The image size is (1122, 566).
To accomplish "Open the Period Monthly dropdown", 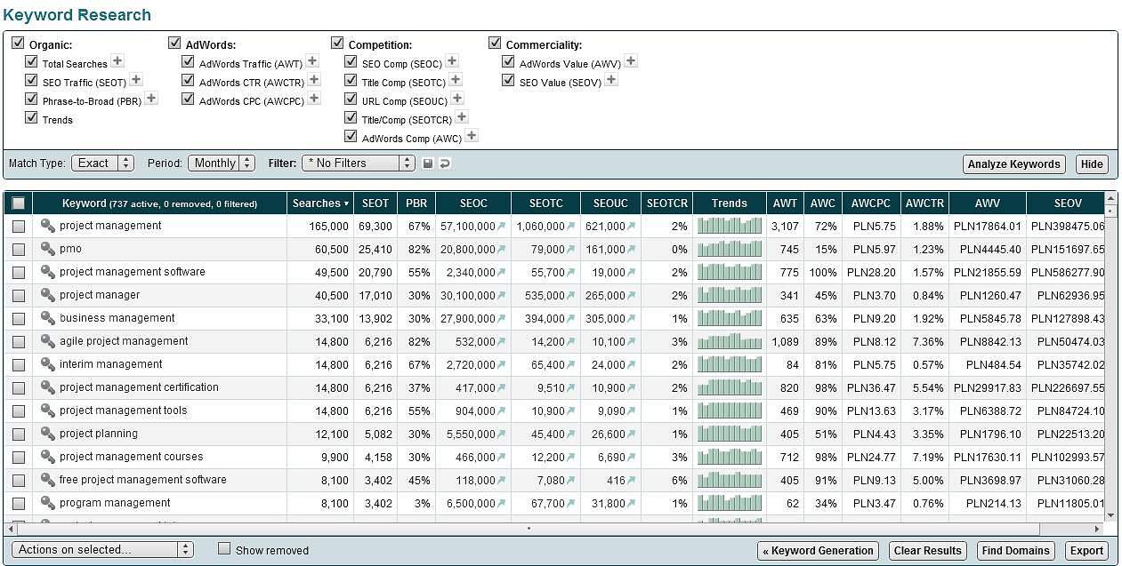I will [222, 163].
